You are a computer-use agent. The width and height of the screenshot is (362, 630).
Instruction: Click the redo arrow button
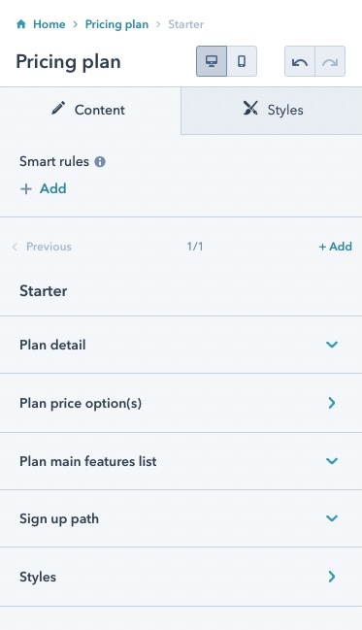click(330, 61)
